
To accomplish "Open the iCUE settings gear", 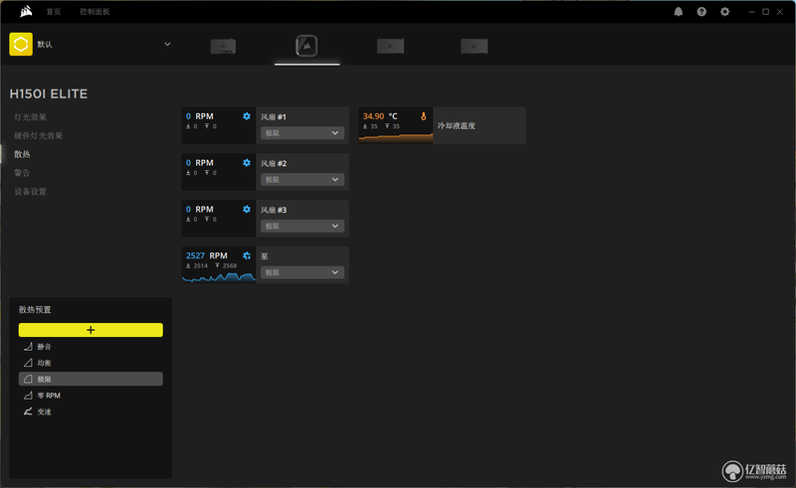I will (725, 12).
